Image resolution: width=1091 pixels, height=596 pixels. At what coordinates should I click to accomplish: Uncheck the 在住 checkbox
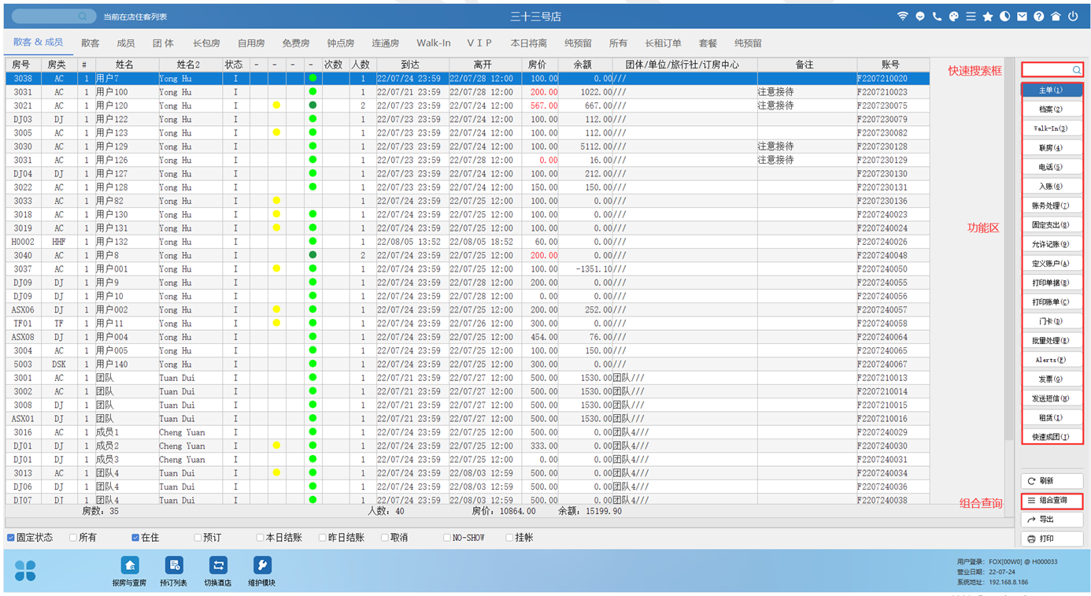(135, 538)
